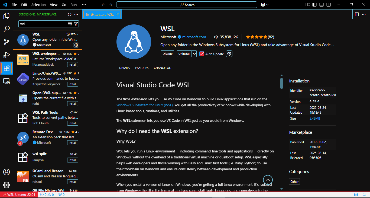Install the wsl-split extension
This screenshot has width=370, height=198.
(73, 160)
